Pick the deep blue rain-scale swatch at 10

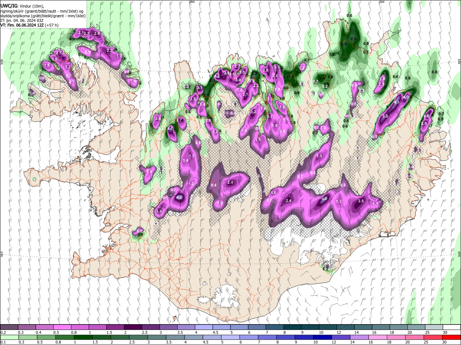coord(322,337)
